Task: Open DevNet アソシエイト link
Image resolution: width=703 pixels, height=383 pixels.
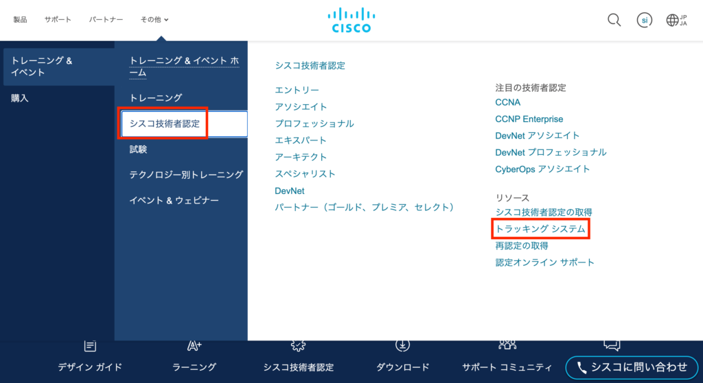Action: click(537, 136)
